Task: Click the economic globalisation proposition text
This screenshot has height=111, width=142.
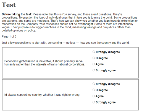Action: [x=44, y=63]
